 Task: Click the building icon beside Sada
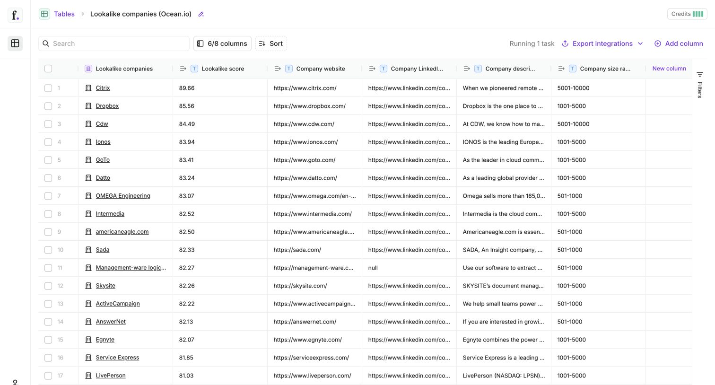tap(88, 250)
